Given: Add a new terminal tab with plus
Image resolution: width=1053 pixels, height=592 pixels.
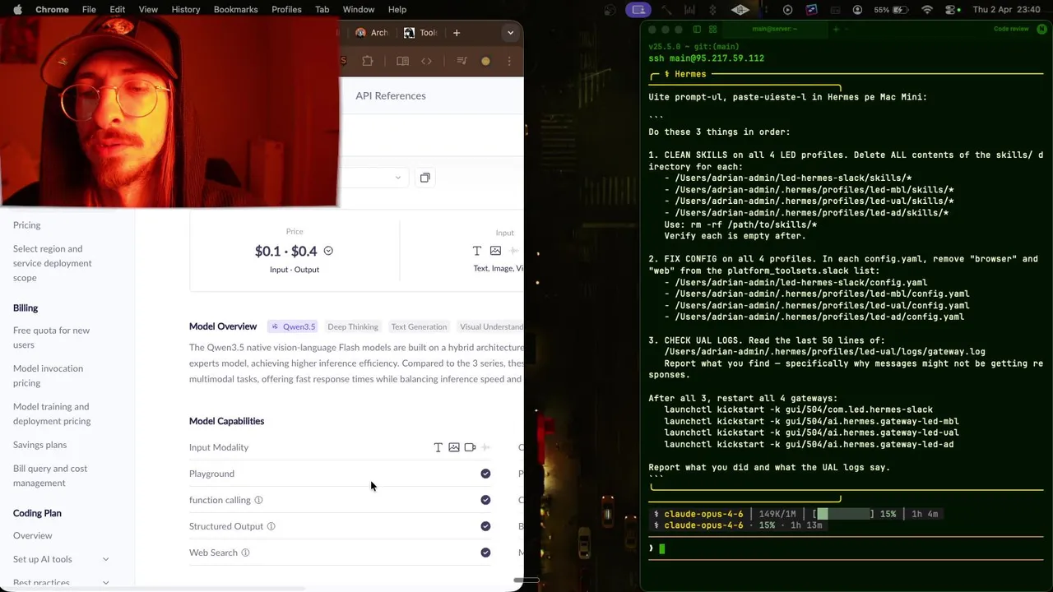Looking at the screenshot, I should [x=836, y=29].
